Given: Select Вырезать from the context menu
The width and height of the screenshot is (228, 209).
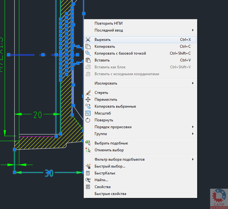Looking at the screenshot, I should click(x=140, y=40).
